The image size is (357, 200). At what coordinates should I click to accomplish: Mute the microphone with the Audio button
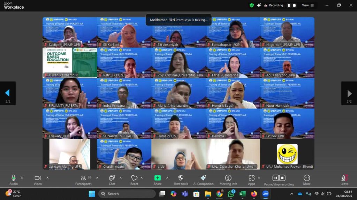tap(14, 178)
